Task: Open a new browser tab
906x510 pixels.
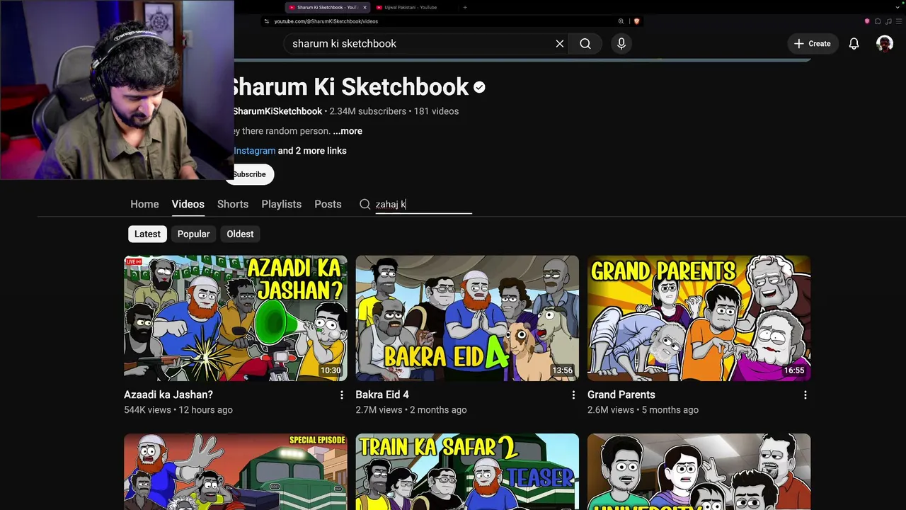Action: pos(465,7)
